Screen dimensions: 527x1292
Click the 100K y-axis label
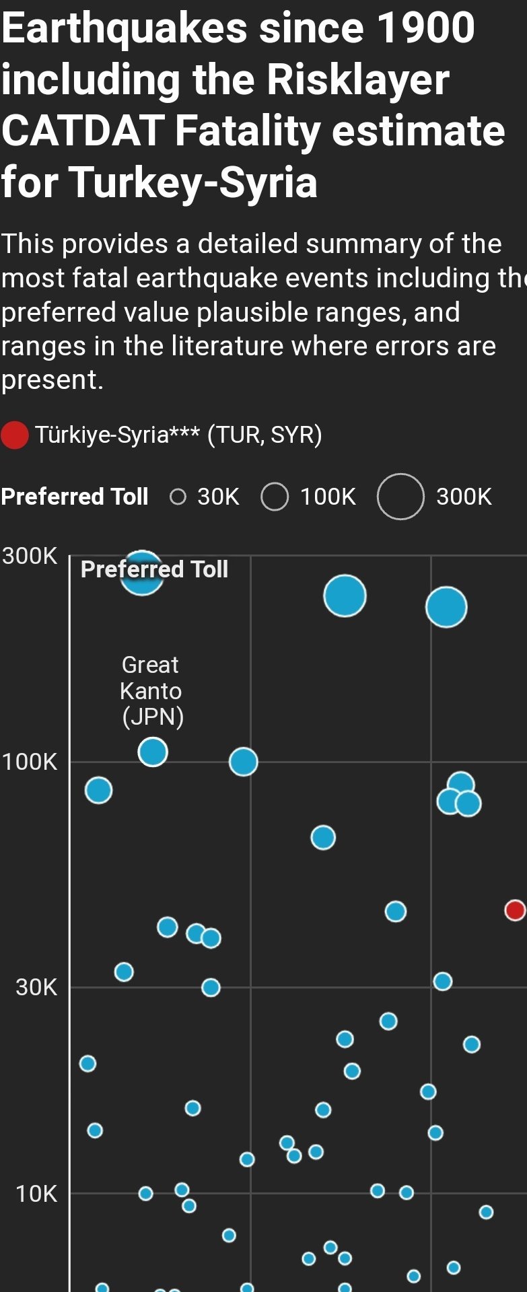30,762
